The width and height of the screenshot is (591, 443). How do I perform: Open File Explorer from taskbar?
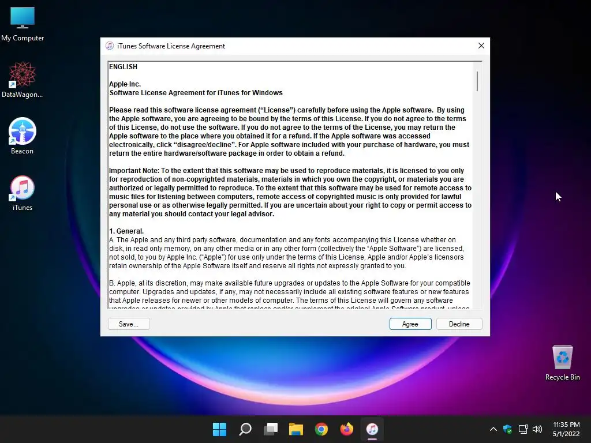coord(296,429)
